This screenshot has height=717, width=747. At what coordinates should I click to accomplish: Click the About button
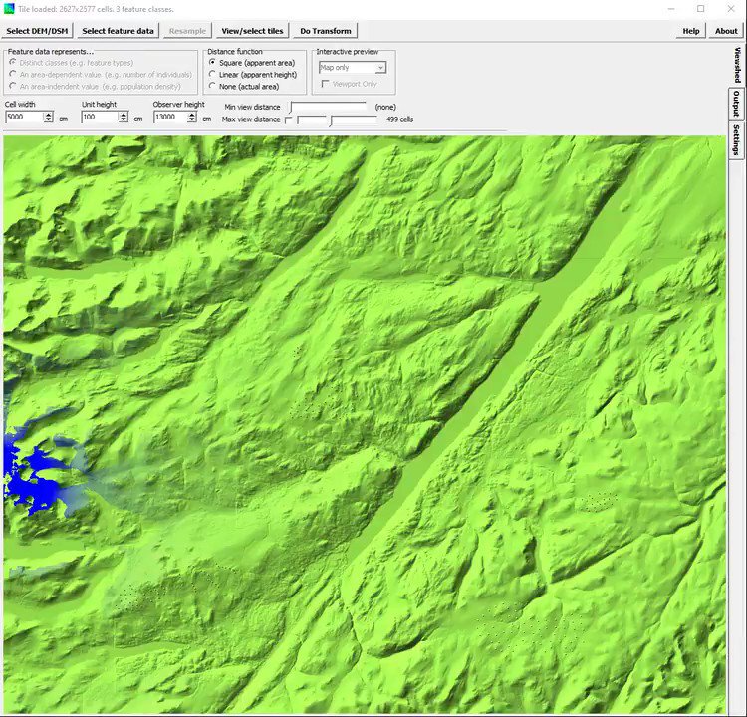tap(726, 31)
